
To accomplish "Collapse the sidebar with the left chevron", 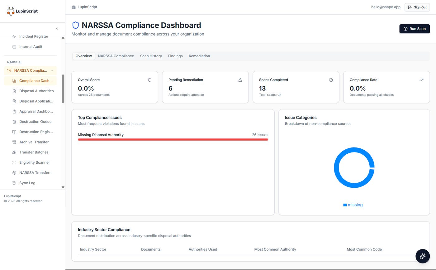I will pos(57,29).
